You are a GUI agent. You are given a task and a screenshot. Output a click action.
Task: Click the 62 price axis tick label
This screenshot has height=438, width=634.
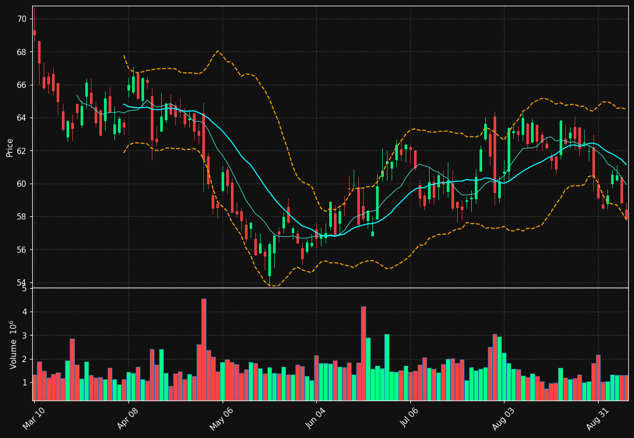click(22, 151)
